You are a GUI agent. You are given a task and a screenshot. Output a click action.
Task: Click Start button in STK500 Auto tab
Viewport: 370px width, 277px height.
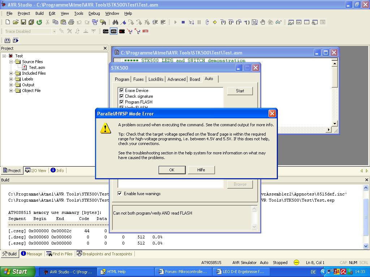pyautogui.click(x=240, y=91)
